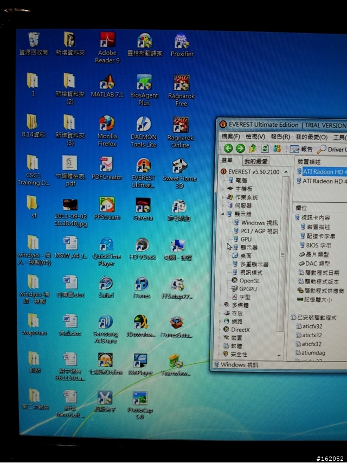The width and height of the screenshot is (347, 463).
Task: Click the Samsung AllShare desktop icon
Action: (105, 329)
